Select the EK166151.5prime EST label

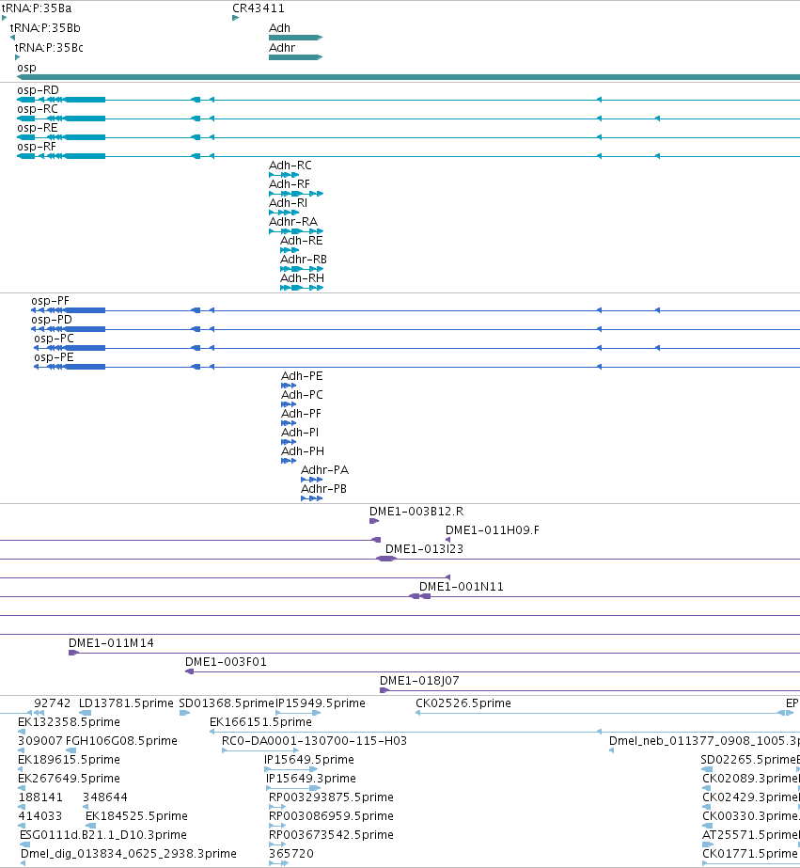pyautogui.click(x=260, y=722)
